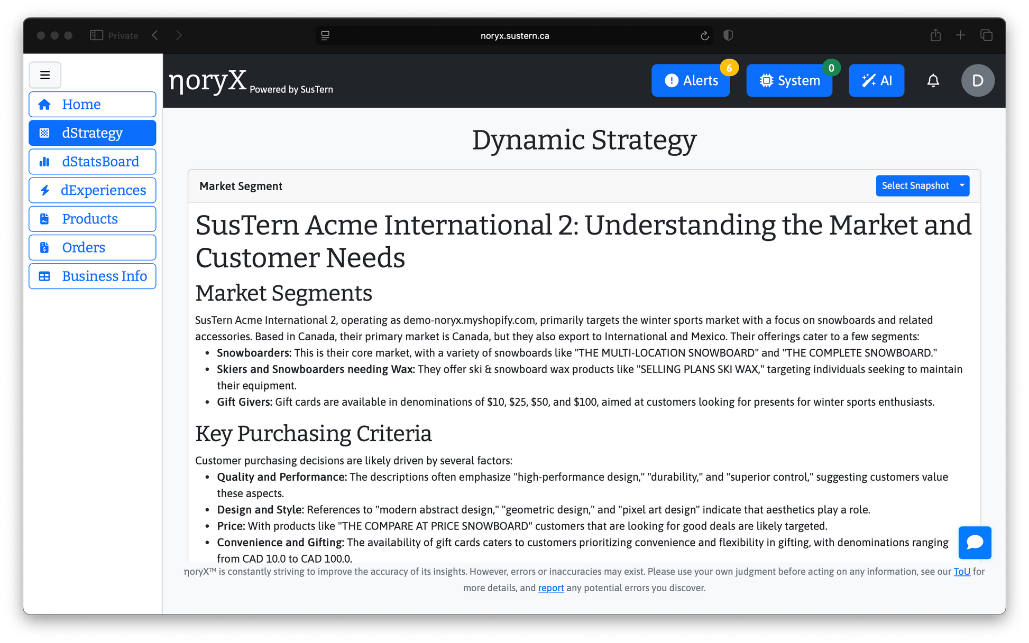The height and width of the screenshot is (643, 1029).
Task: Open a new tab with plus icon
Action: coord(961,35)
